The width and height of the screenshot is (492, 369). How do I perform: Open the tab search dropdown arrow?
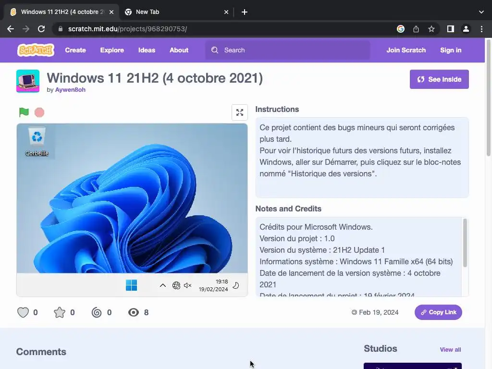(x=481, y=12)
